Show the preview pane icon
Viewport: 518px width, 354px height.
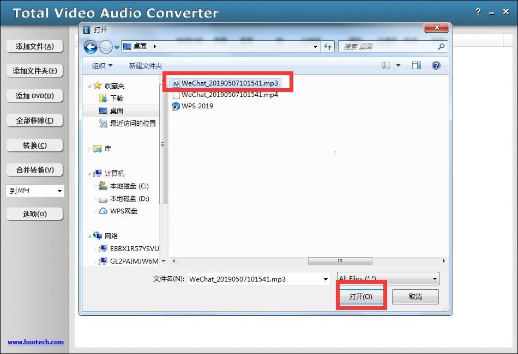point(417,65)
